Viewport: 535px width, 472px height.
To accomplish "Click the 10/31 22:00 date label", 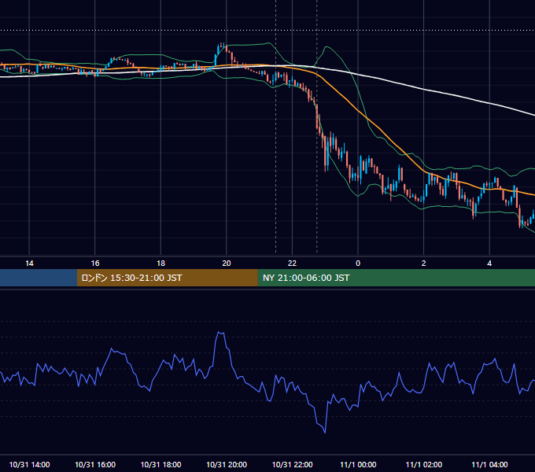I will pos(292,464).
